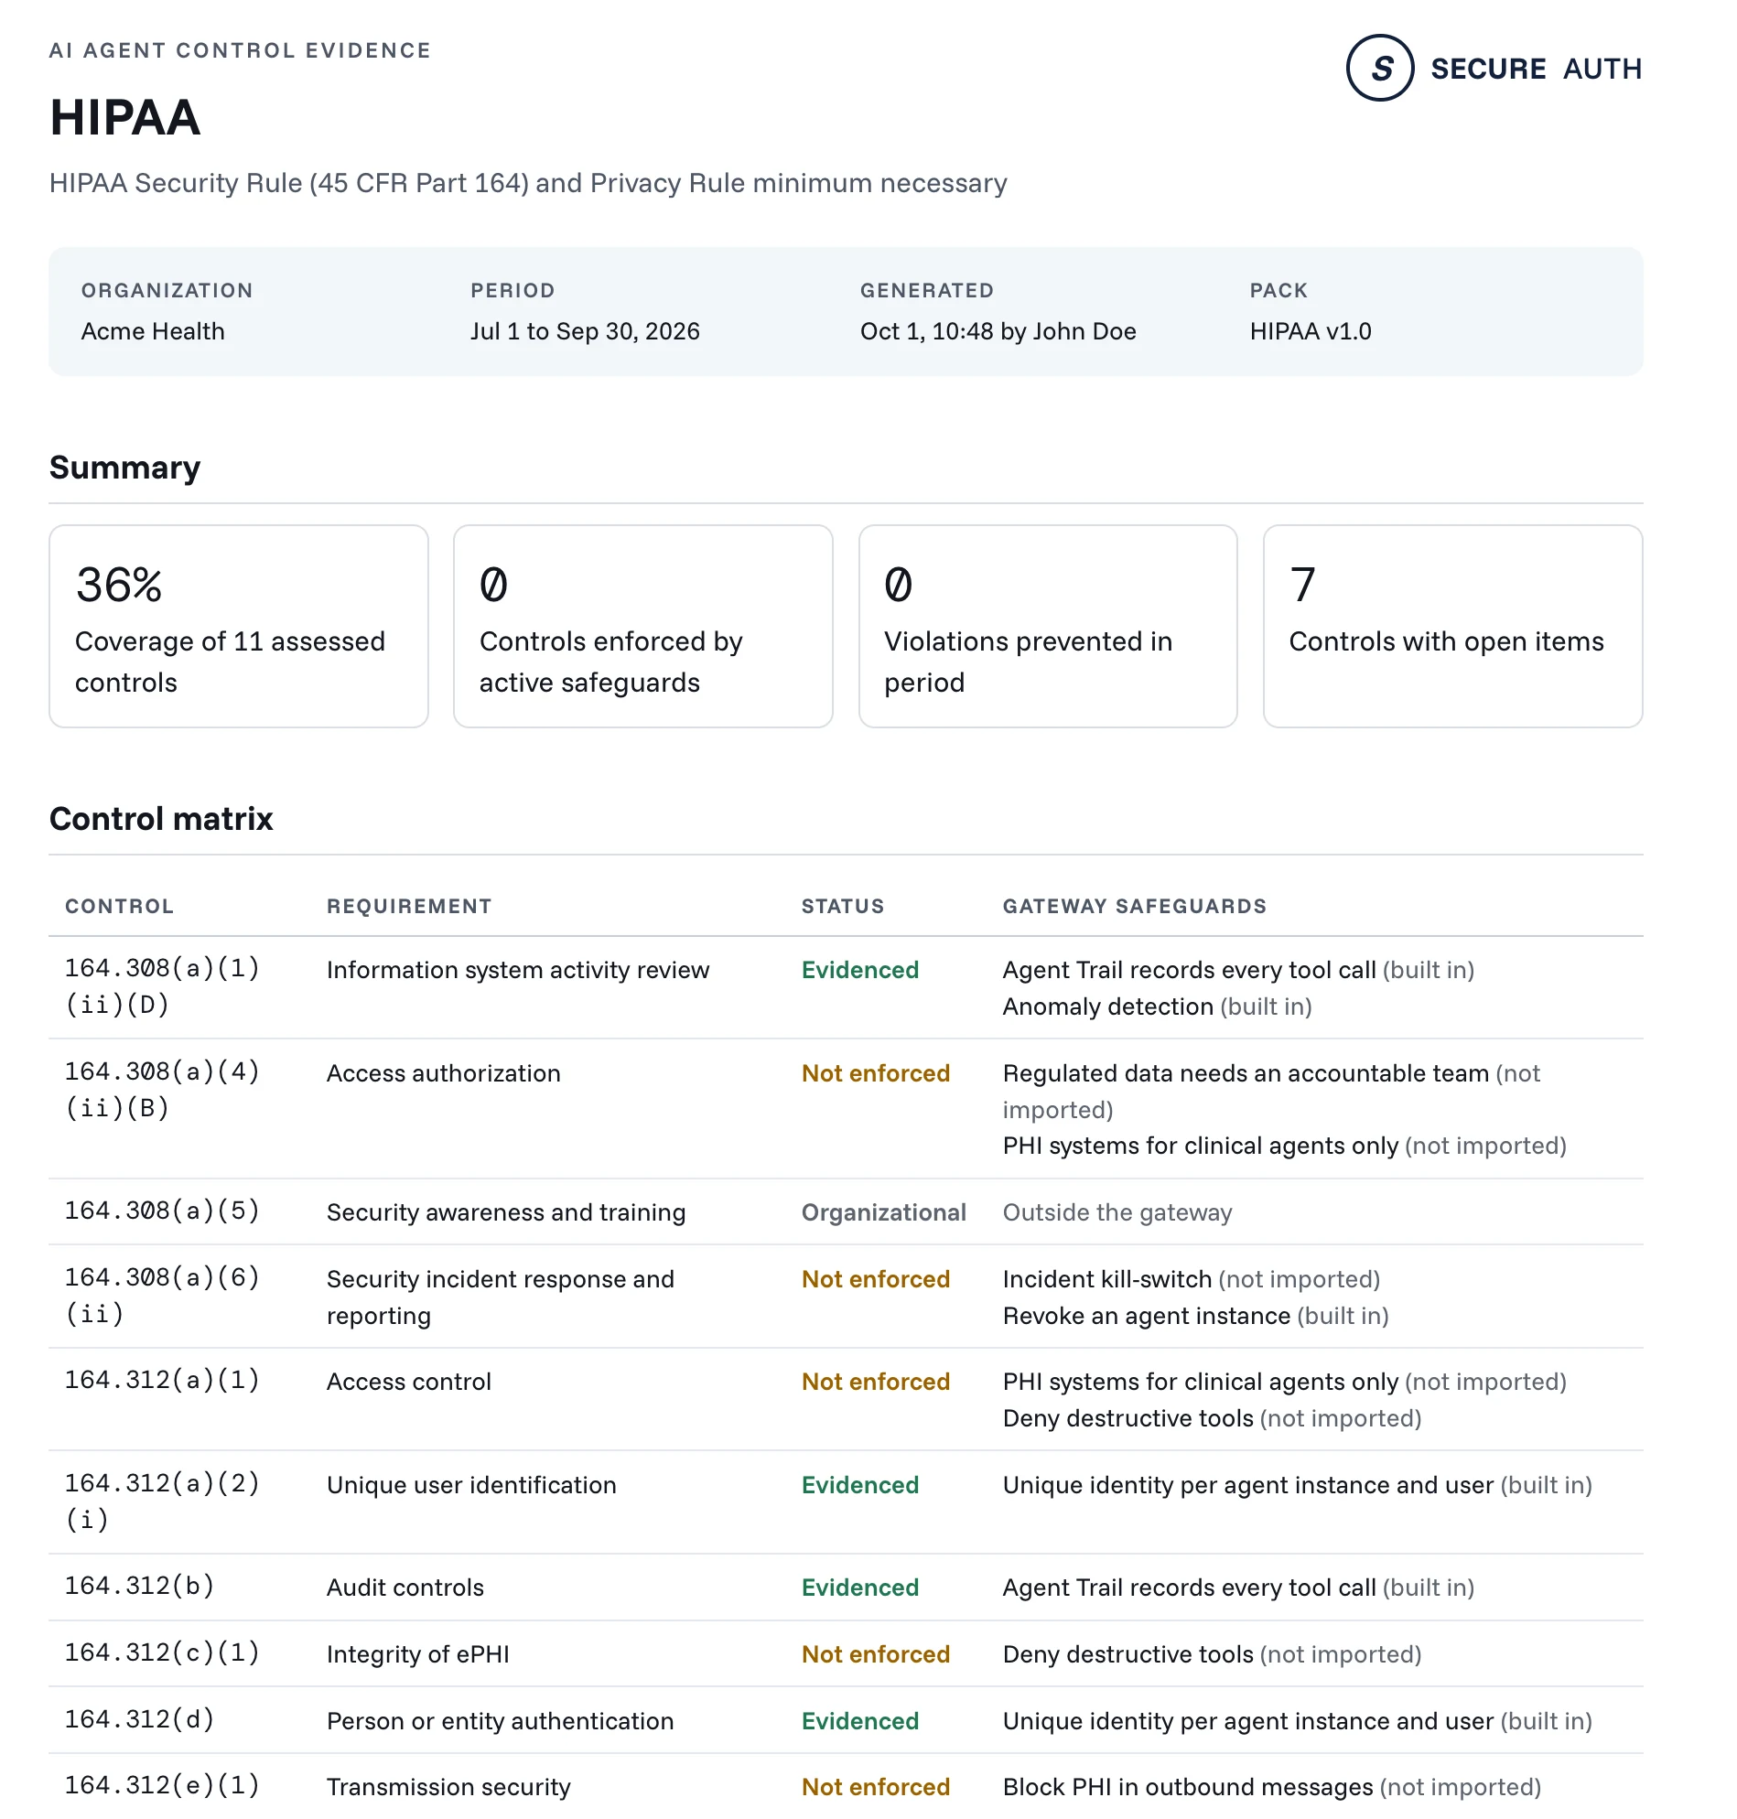Click the Acme Health organization value
Image resolution: width=1737 pixels, height=1819 pixels.
[153, 331]
